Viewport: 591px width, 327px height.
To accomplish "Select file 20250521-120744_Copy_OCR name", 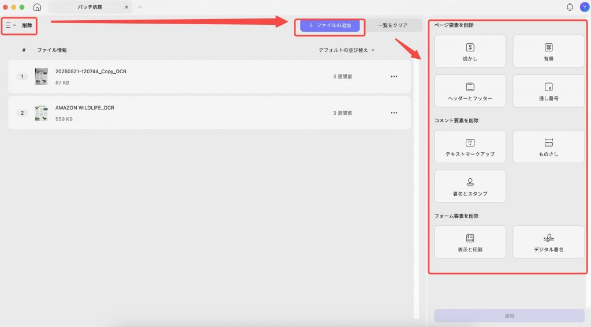I will [91, 71].
